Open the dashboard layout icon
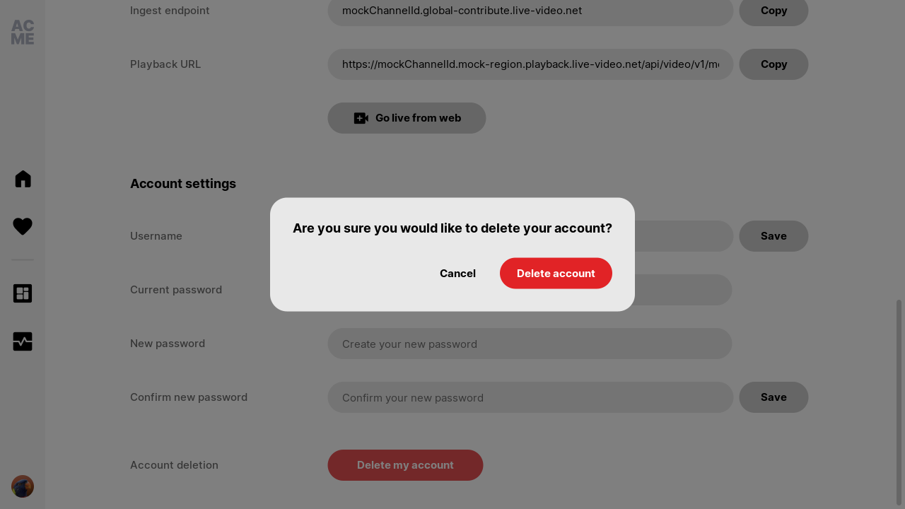 23,293
